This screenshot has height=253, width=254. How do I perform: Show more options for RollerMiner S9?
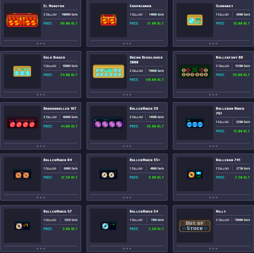pos(127,146)
